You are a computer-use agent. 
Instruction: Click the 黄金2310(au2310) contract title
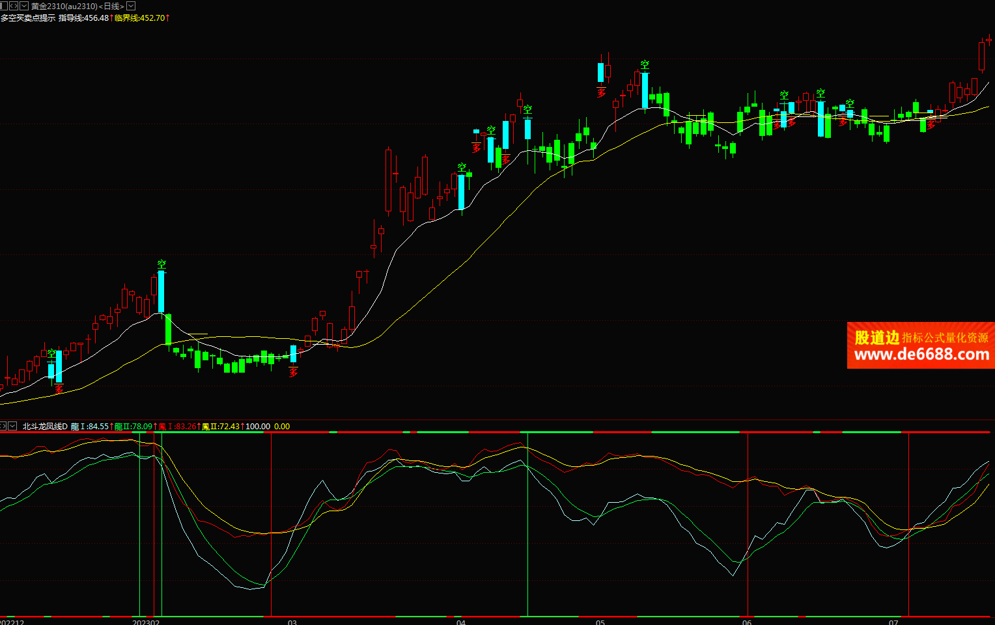pos(64,6)
